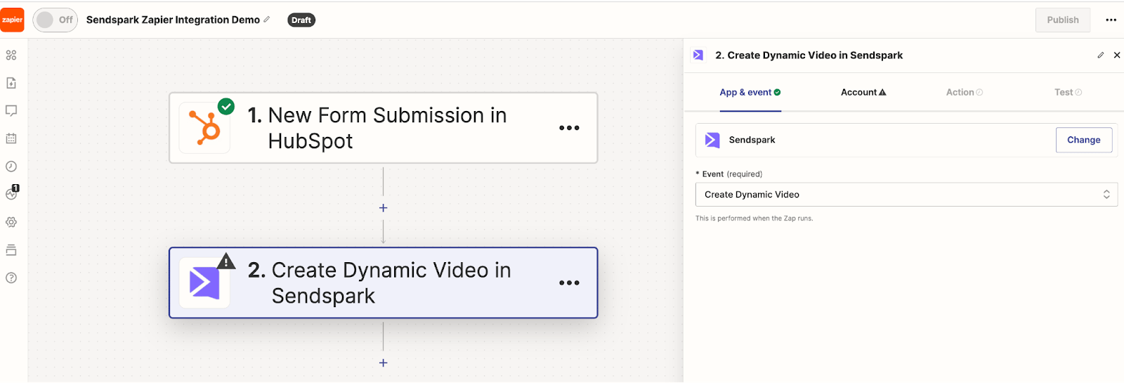Screen dimensions: 1124x383
Task: Click the helper text 'This is performed when the Zap runs.'
Action: click(754, 219)
